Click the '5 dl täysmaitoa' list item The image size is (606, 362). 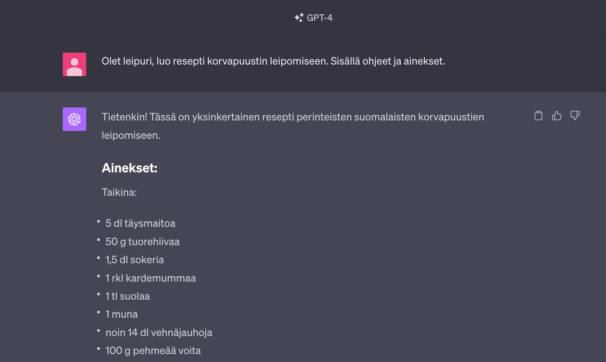click(140, 224)
